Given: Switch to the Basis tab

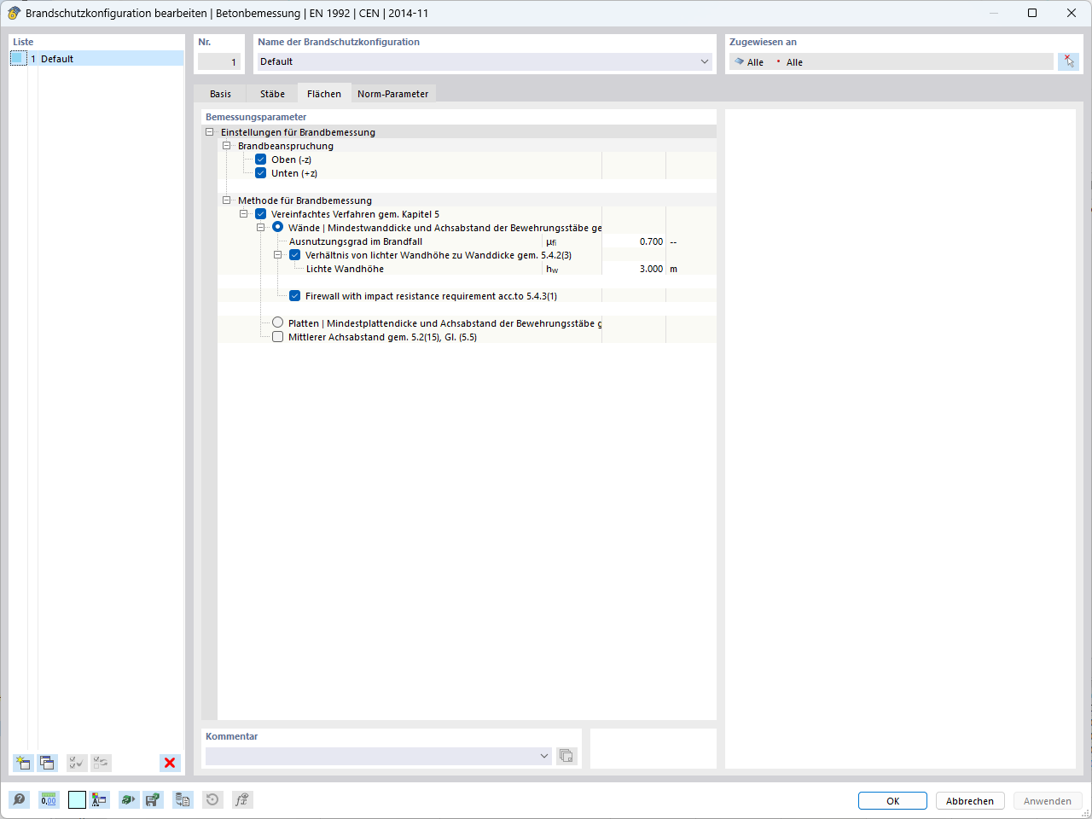Looking at the screenshot, I should click(x=220, y=94).
